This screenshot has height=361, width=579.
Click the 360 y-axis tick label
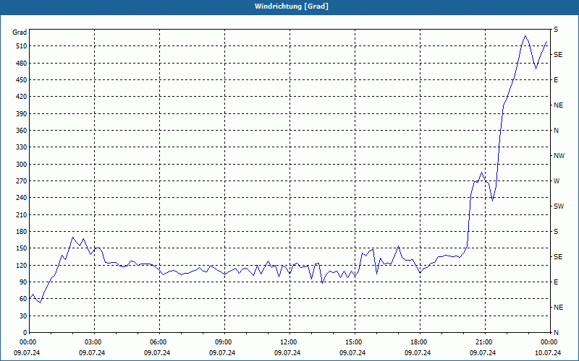pyautogui.click(x=22, y=131)
